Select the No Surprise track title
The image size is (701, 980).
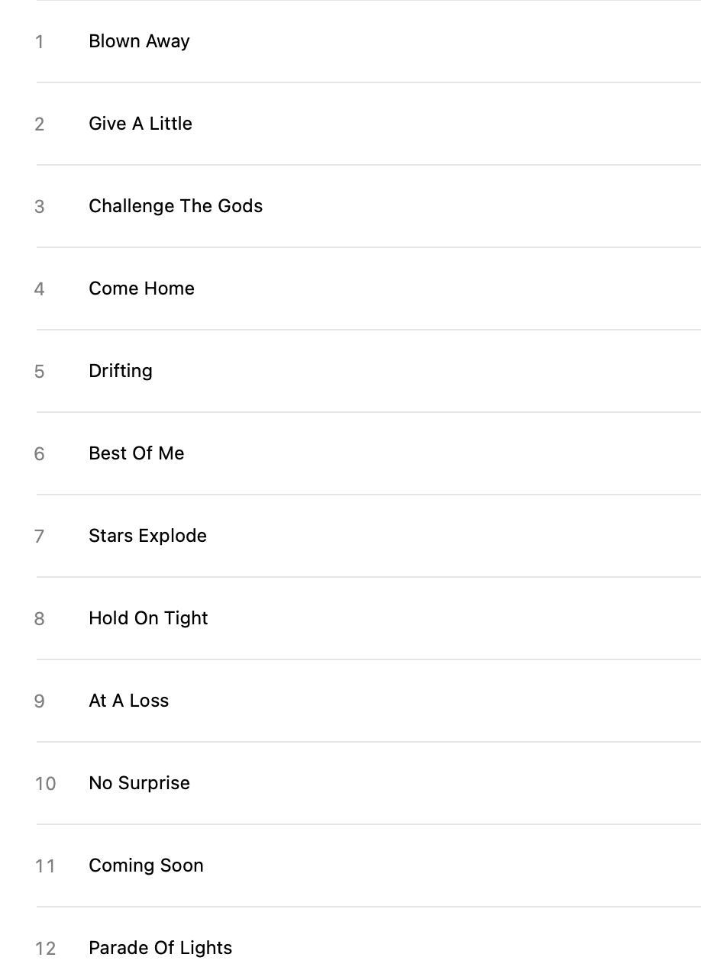click(x=139, y=783)
